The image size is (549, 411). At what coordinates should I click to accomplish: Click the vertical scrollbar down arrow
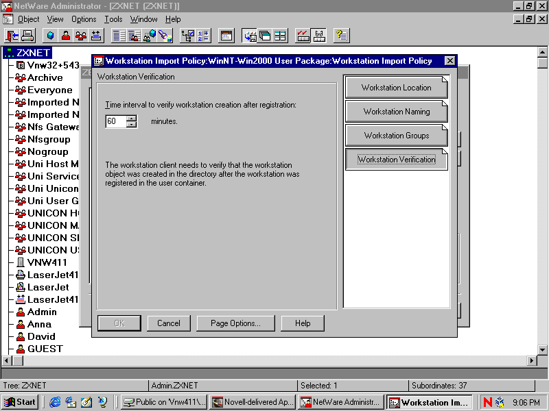click(x=542, y=349)
